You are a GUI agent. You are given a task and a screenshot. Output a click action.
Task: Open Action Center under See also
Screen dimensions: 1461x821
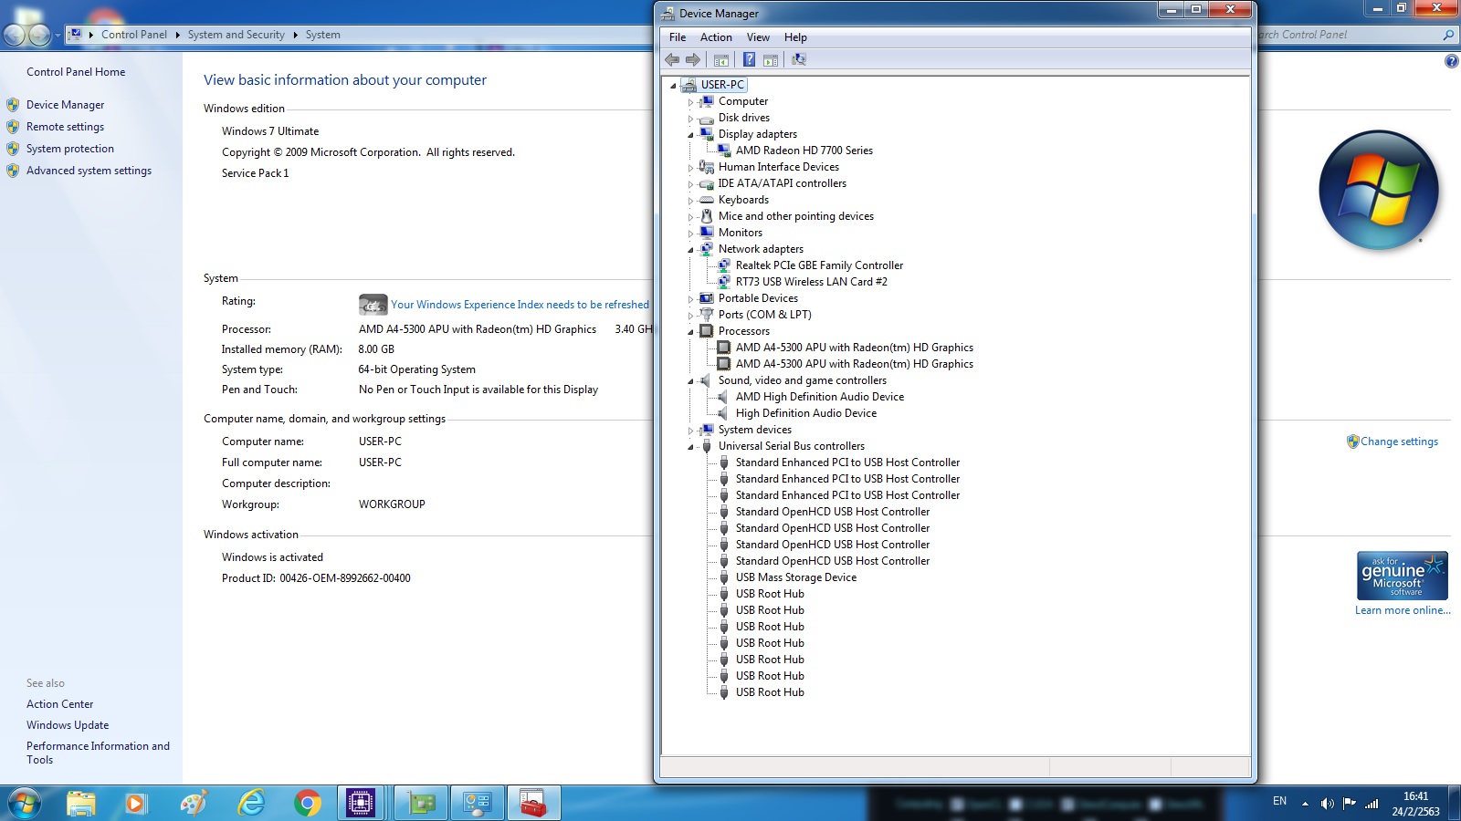pyautogui.click(x=59, y=704)
